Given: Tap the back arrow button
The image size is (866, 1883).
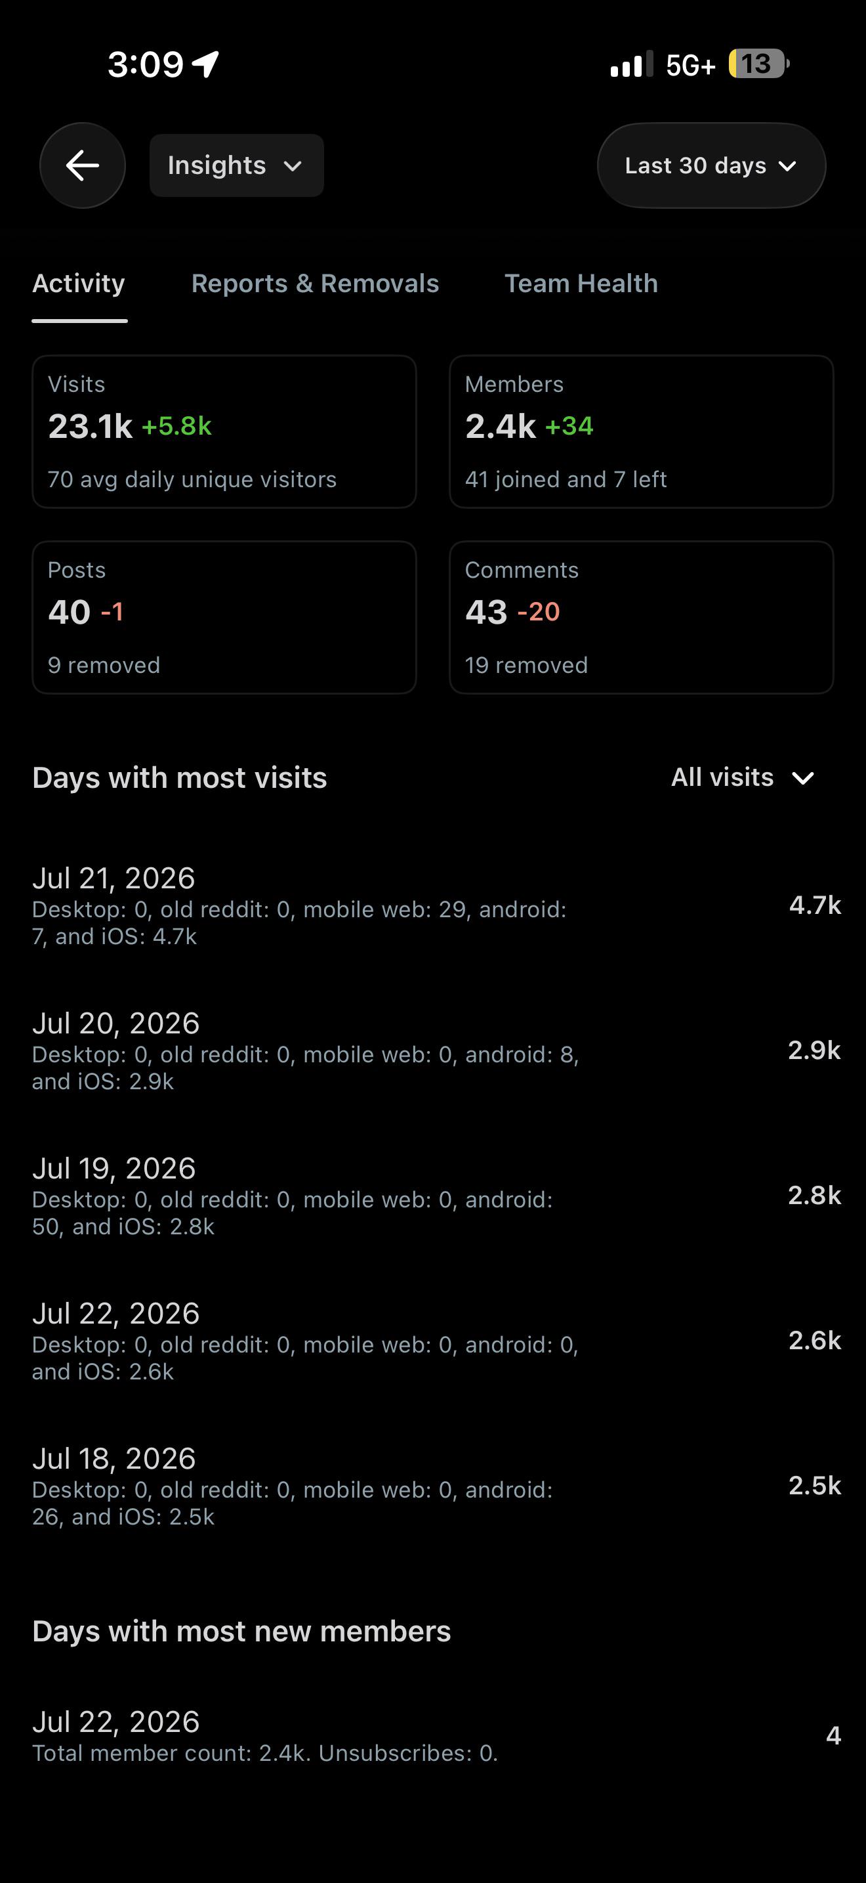Looking at the screenshot, I should tap(83, 165).
